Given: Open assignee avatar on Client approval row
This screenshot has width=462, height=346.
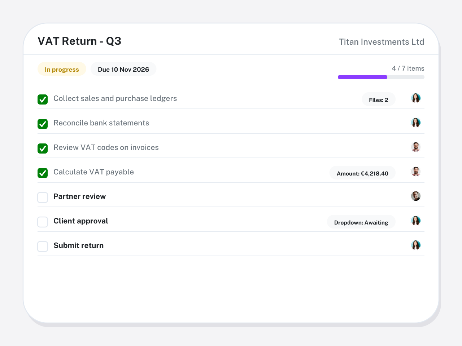Looking at the screenshot, I should click(416, 221).
